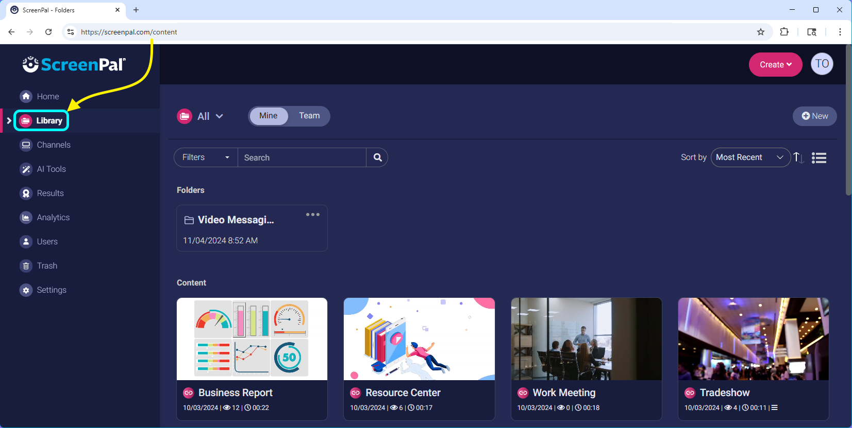
Task: Click the Tradeshow chapters list icon
Action: coord(774,407)
